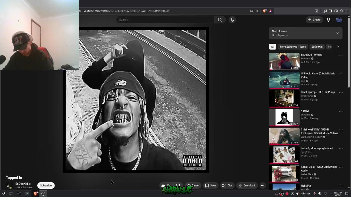Select the All filter chip
Image resolution: width=351 pixels, height=197 pixels.
click(272, 47)
